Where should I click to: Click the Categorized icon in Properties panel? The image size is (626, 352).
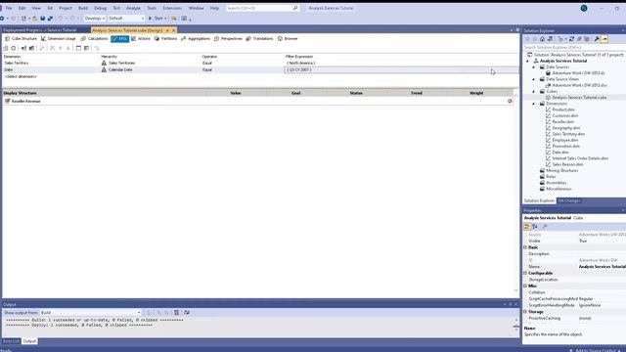point(527,227)
